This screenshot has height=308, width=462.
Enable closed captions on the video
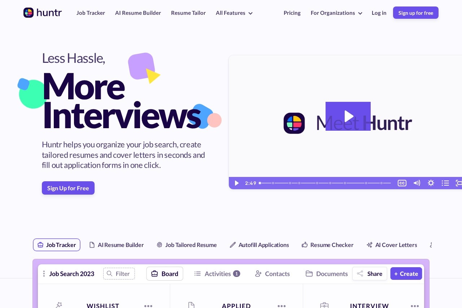[402, 183]
